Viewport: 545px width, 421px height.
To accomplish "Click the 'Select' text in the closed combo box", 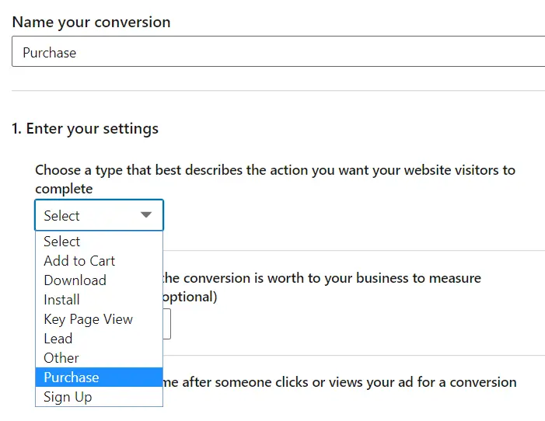I will tap(62, 216).
